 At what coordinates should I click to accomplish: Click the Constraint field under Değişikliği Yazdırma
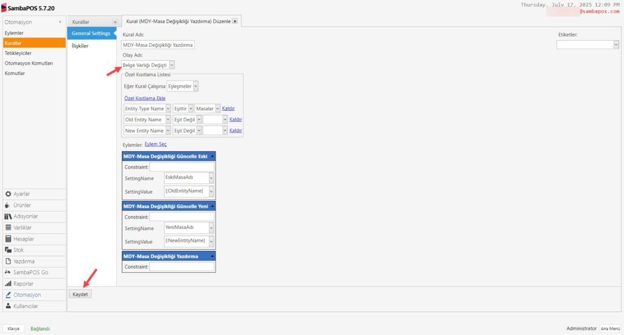tap(182, 267)
